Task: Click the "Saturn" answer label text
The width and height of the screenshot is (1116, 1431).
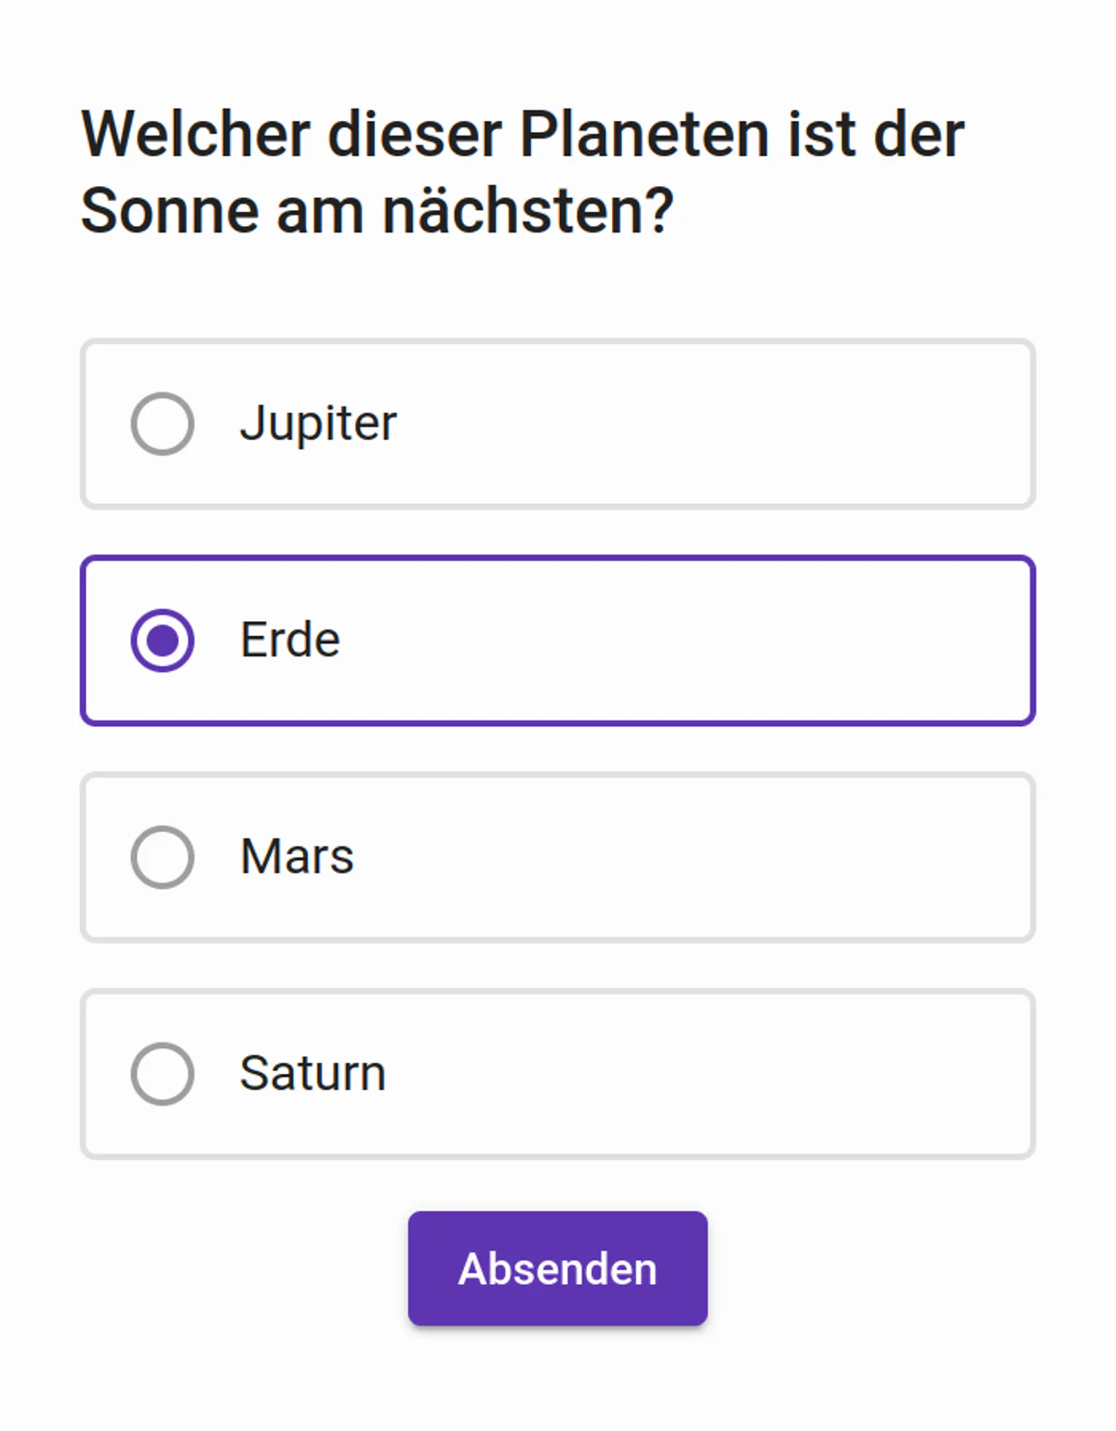Action: 312,1074
